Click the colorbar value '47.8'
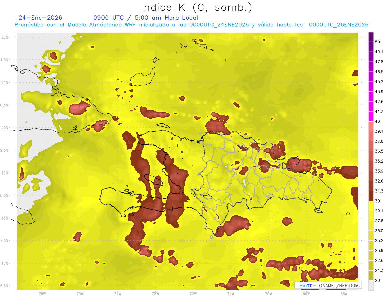386x298 pixels. (x=379, y=62)
